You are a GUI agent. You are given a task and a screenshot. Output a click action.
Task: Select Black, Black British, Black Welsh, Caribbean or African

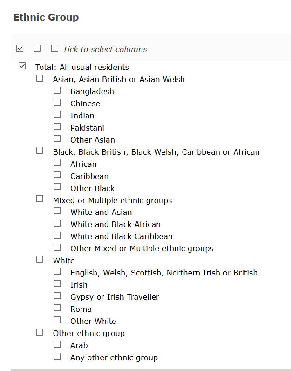(40, 151)
